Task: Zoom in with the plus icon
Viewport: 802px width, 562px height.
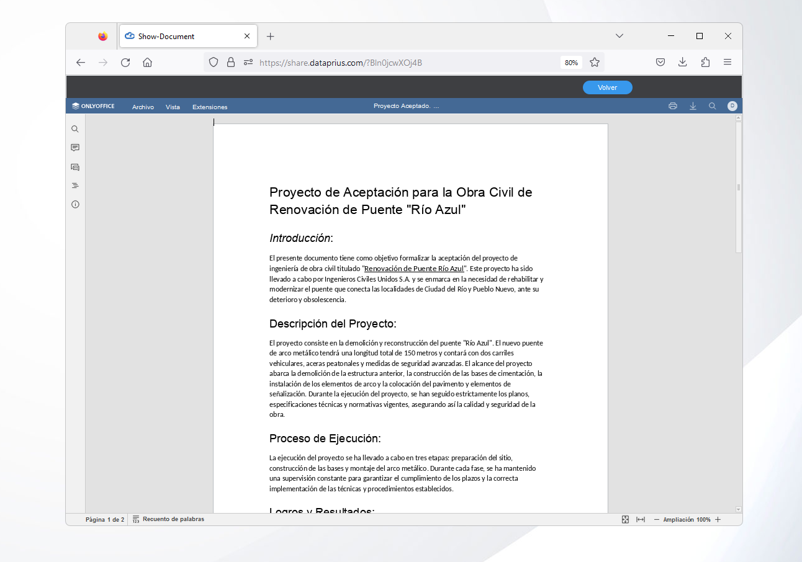Action: tap(718, 520)
